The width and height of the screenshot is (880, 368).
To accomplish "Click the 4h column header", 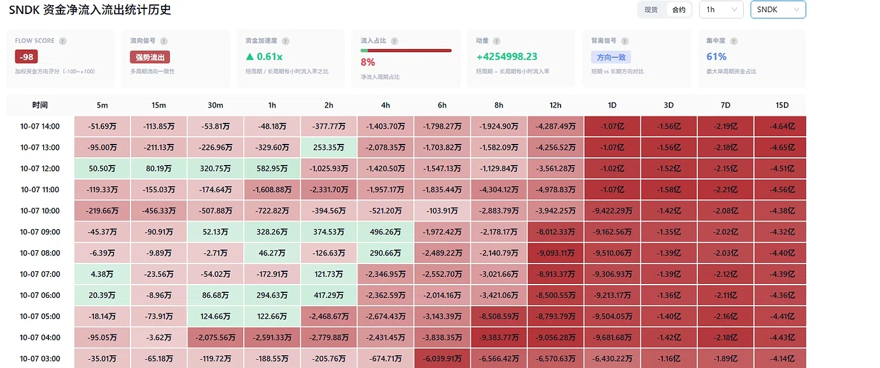I will pos(386,105).
